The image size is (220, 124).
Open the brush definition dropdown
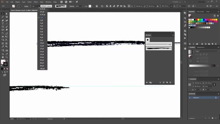pyautogui.click(x=67, y=6)
